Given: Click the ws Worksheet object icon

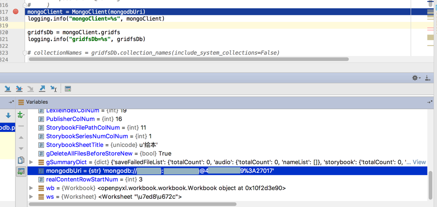Looking at the screenshot, I should pyautogui.click(x=41, y=197).
